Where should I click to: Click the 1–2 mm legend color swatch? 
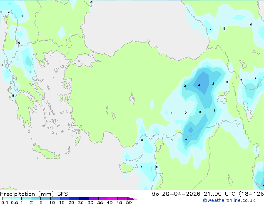[26, 199]
